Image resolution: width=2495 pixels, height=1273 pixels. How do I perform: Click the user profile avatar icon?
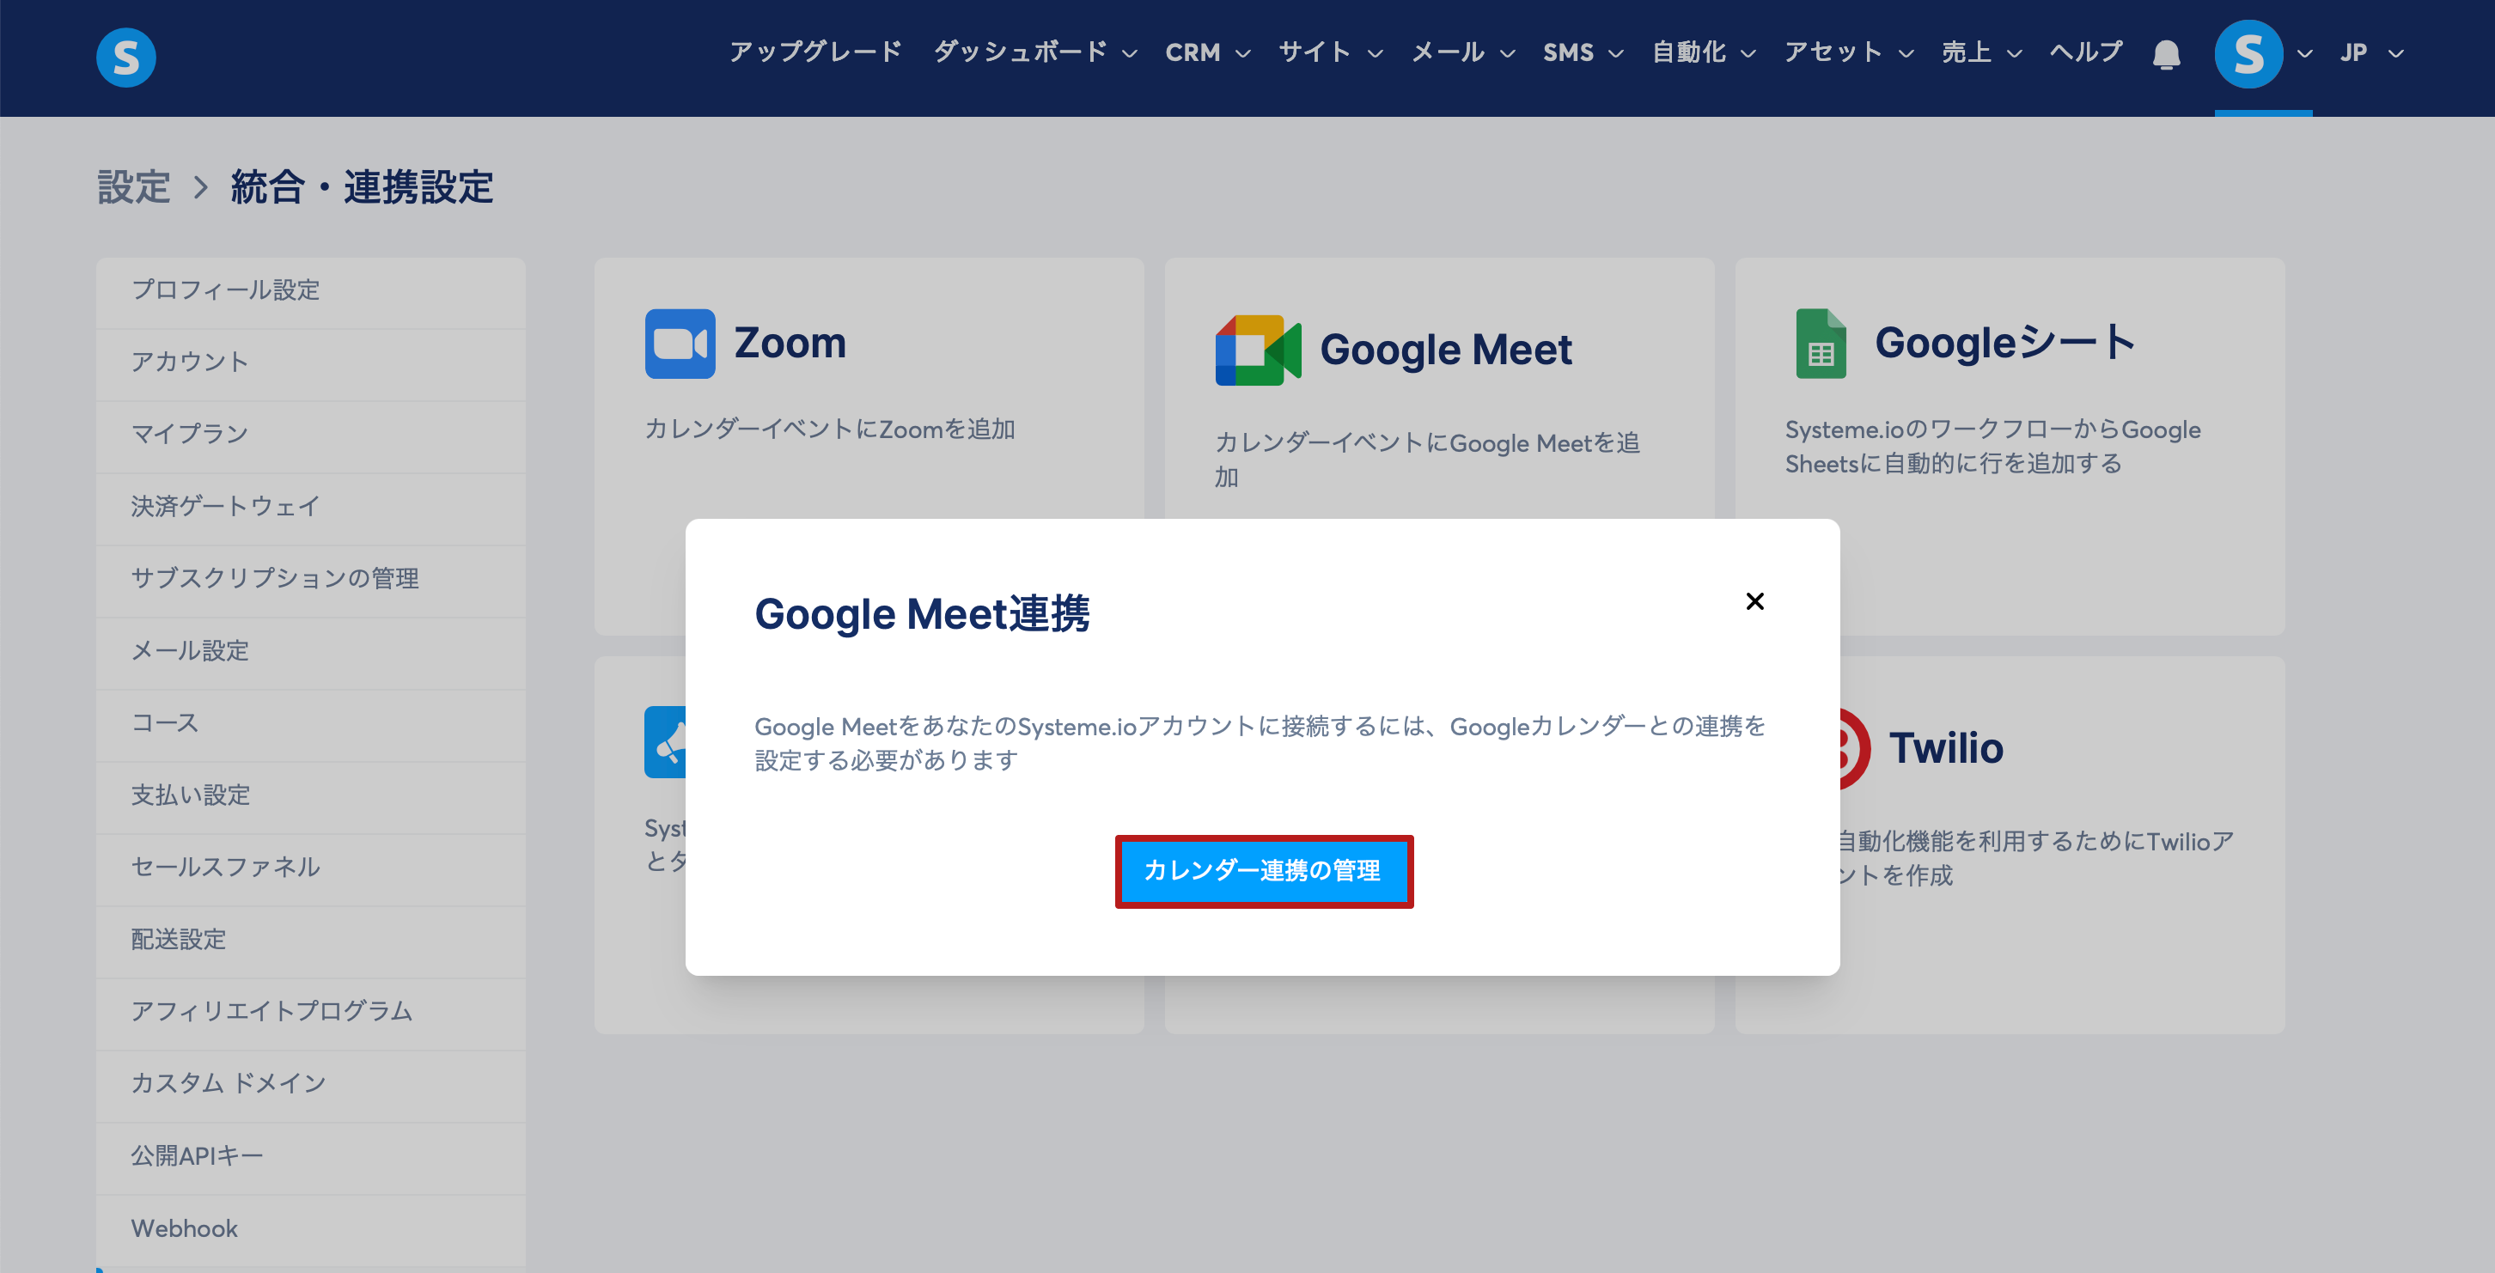point(2248,54)
